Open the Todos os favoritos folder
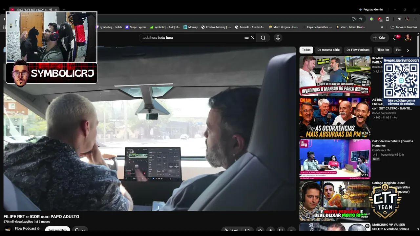The image size is (420, 236). [x=404, y=27]
